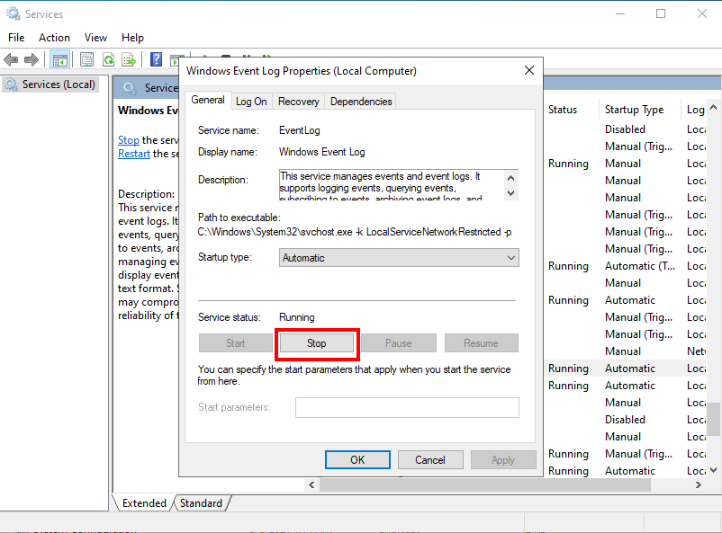Screen dimensions: 722x533
Task: Toggle the Show/Hide Console Tree toolbar icon
Action: click(59, 60)
